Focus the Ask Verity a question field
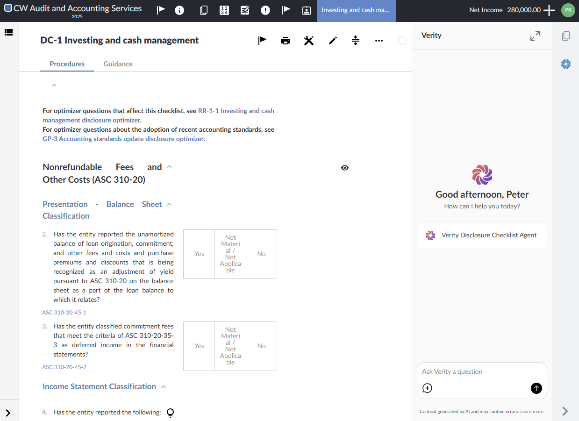The height and width of the screenshot is (421, 579). click(x=482, y=372)
